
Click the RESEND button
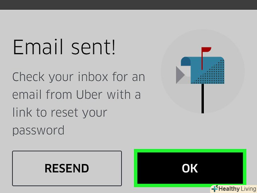[x=67, y=168]
